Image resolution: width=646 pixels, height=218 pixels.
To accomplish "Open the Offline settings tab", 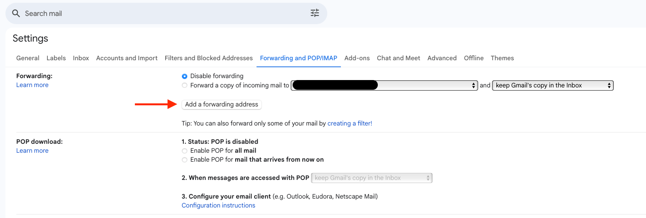I will (x=473, y=58).
